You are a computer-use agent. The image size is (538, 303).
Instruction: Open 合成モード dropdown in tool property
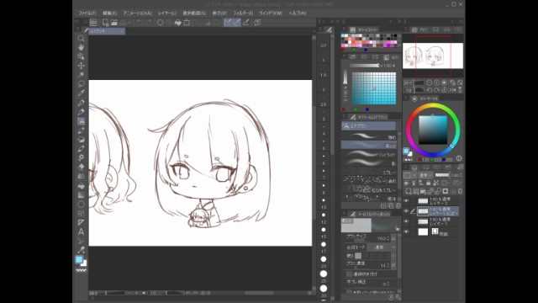click(382, 247)
